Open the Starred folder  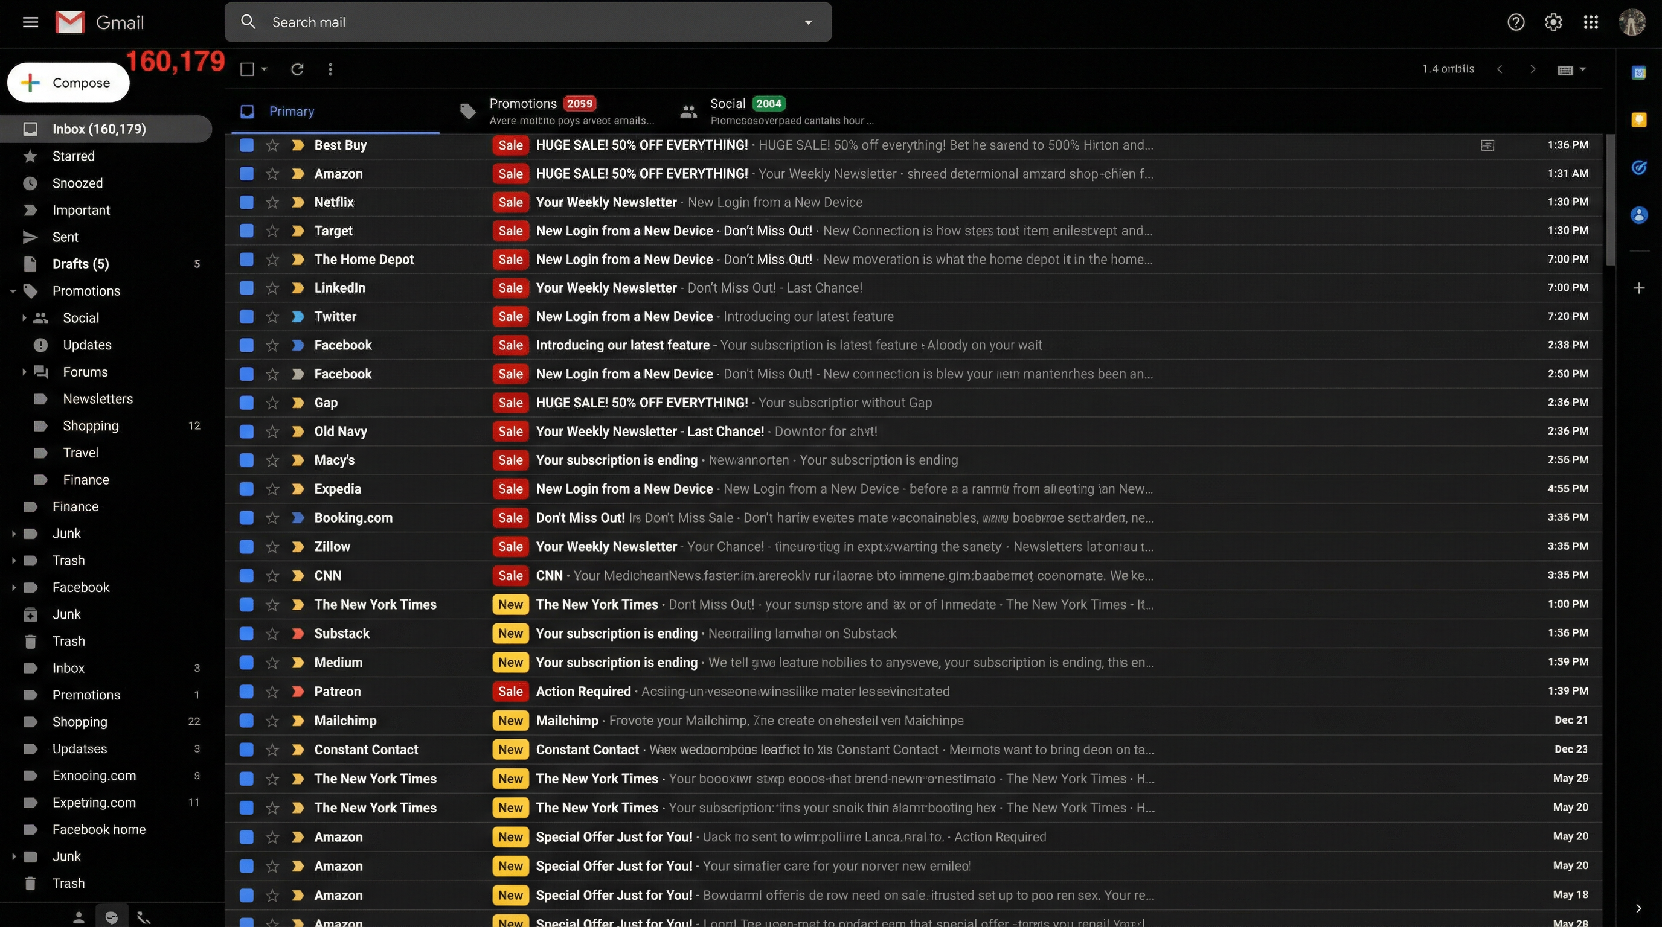[73, 156]
